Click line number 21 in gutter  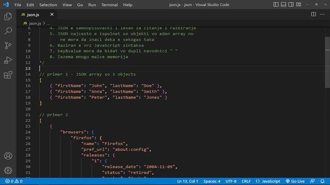28,115
